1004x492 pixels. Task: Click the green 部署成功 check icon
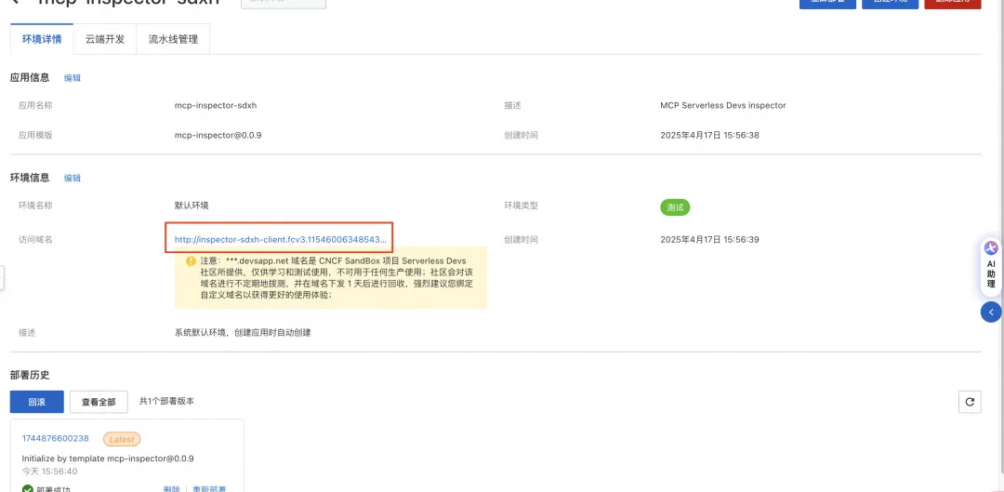(x=28, y=489)
